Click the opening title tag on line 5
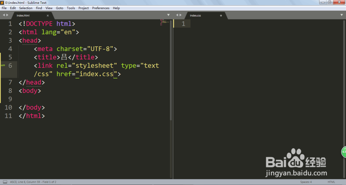 tap(47, 57)
